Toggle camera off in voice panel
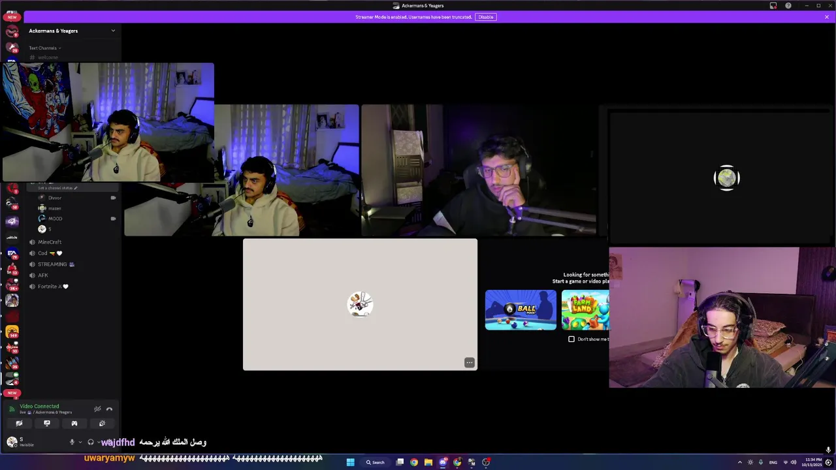Screen dimensions: 836x470 pyautogui.click(x=19, y=424)
